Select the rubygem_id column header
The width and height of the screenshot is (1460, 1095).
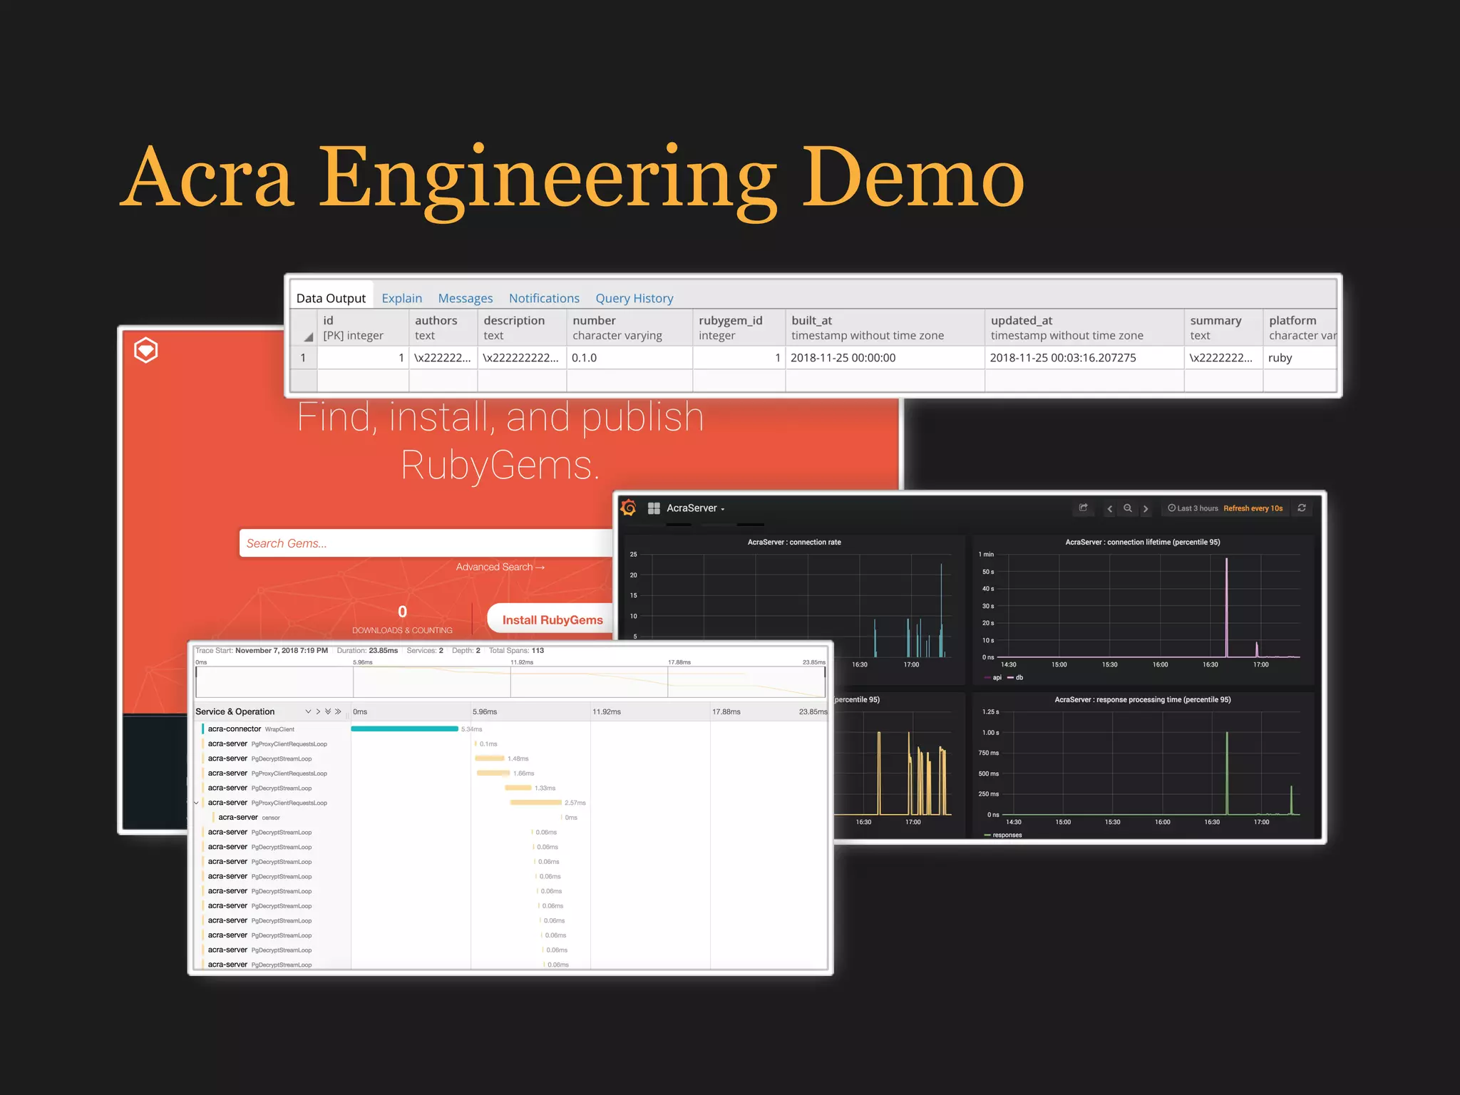[x=739, y=328]
